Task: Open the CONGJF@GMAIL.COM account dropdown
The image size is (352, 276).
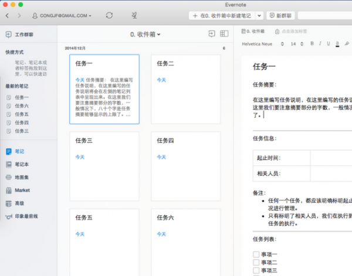Action: (x=62, y=15)
